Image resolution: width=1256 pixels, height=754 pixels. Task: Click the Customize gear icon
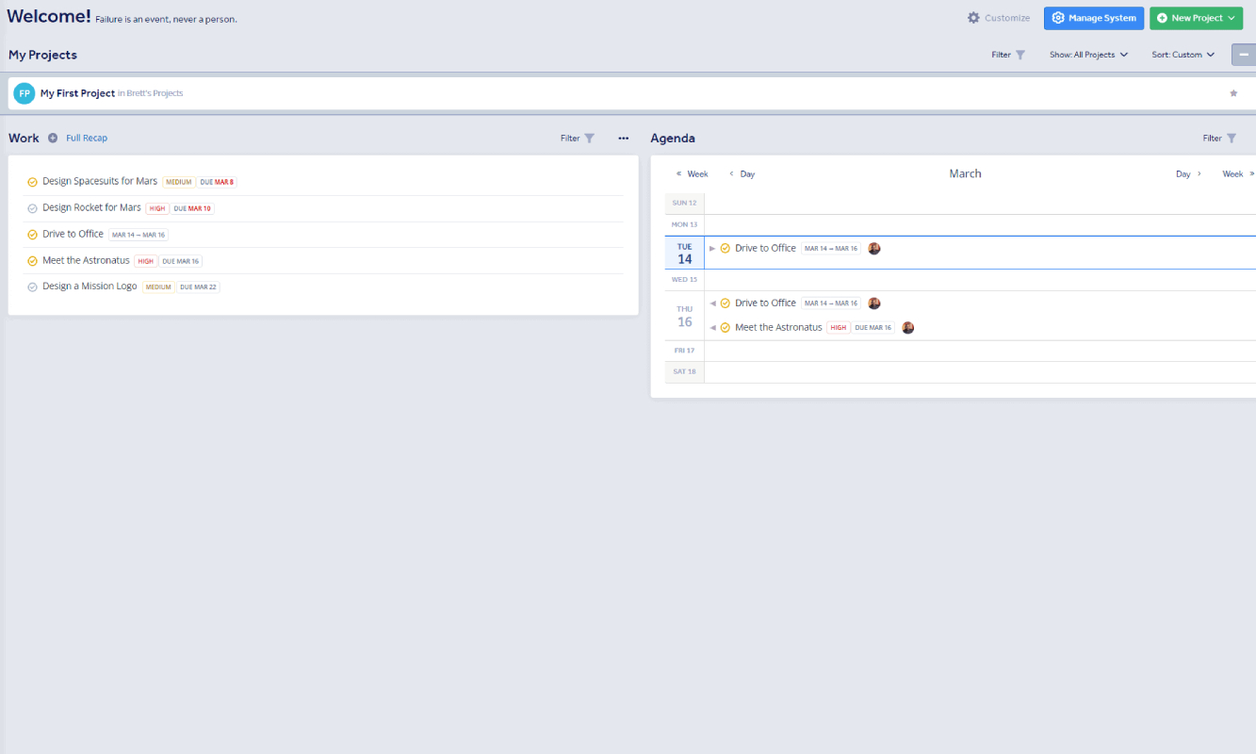pos(973,18)
